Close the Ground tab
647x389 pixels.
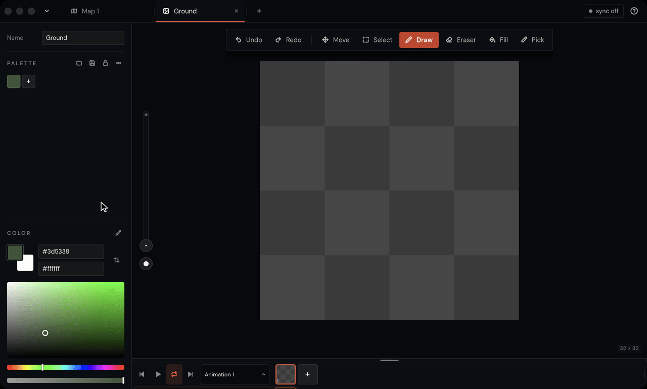236,11
